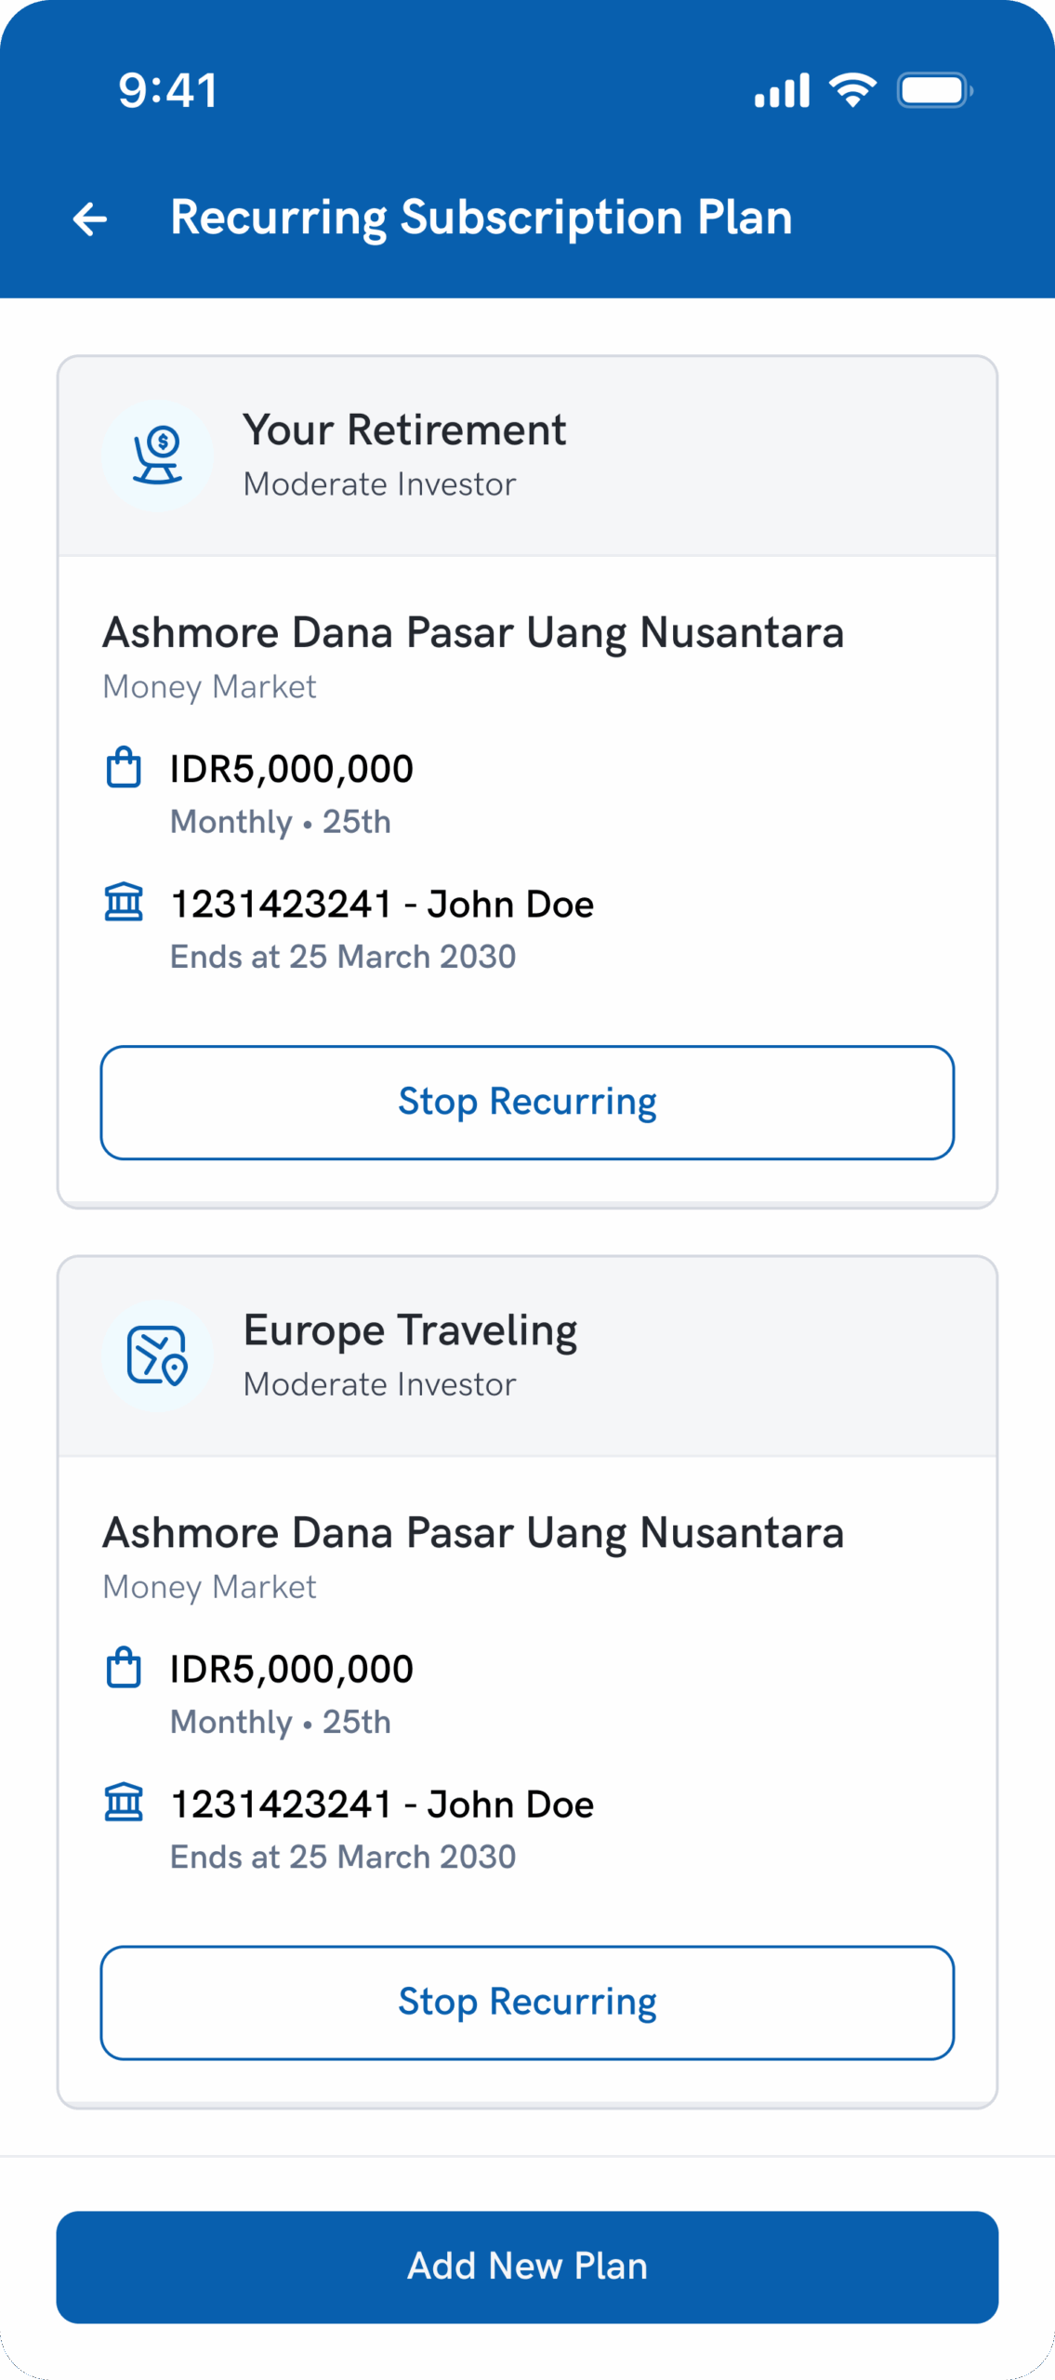Open the Europe Traveling card header

[527, 1356]
